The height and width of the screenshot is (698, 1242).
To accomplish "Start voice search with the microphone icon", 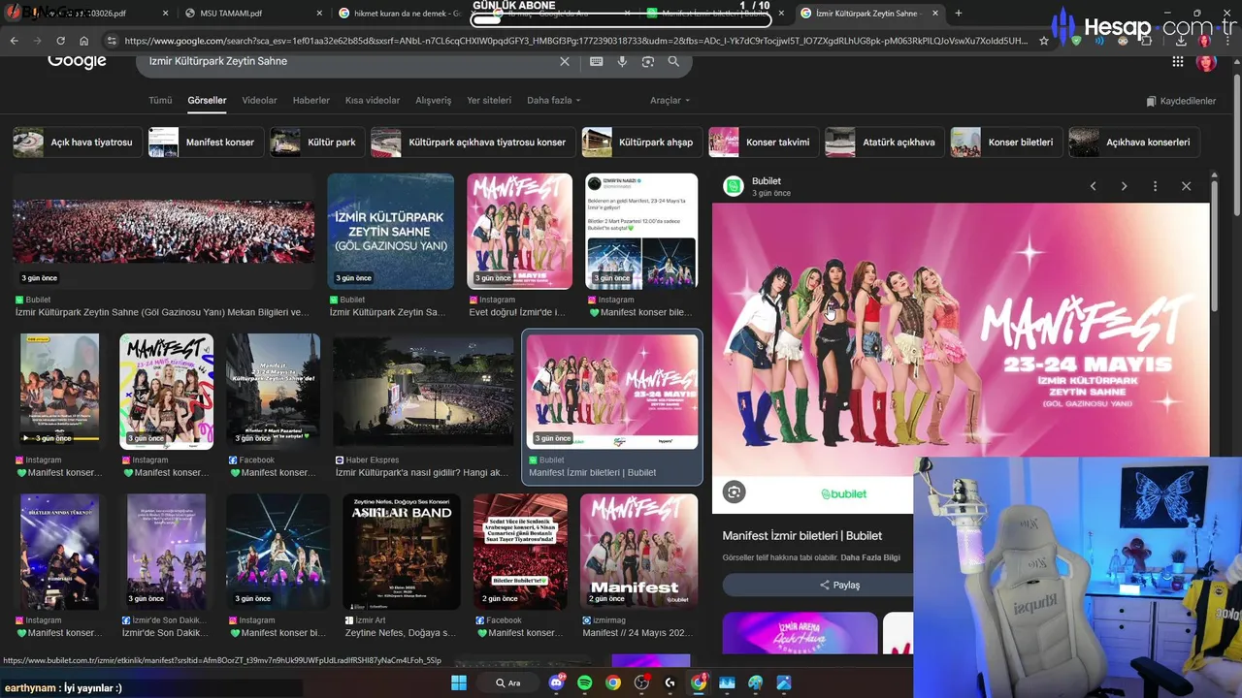I will point(622,61).
